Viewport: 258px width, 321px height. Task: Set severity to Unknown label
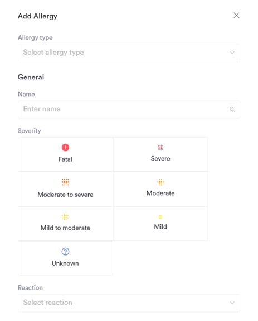[65, 263]
